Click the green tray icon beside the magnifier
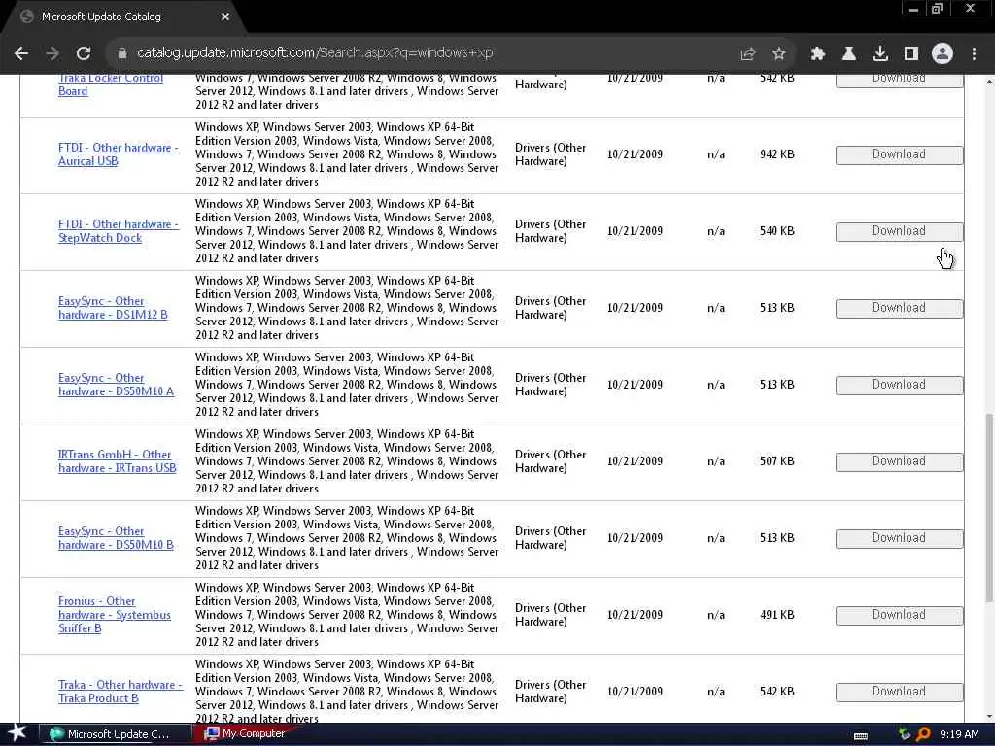The height and width of the screenshot is (746, 995). (x=905, y=734)
